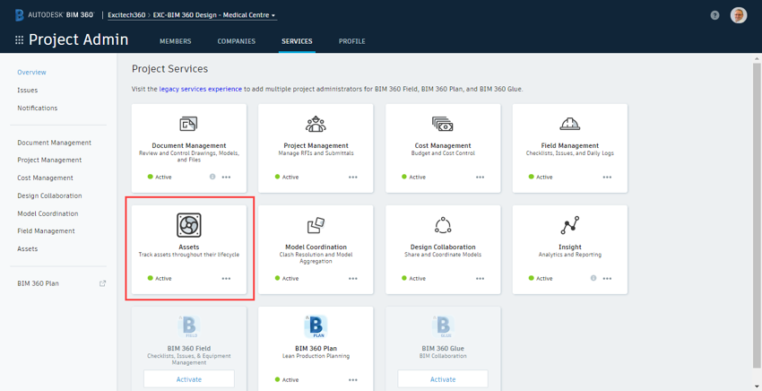Select Notifications in the sidebar

click(37, 108)
